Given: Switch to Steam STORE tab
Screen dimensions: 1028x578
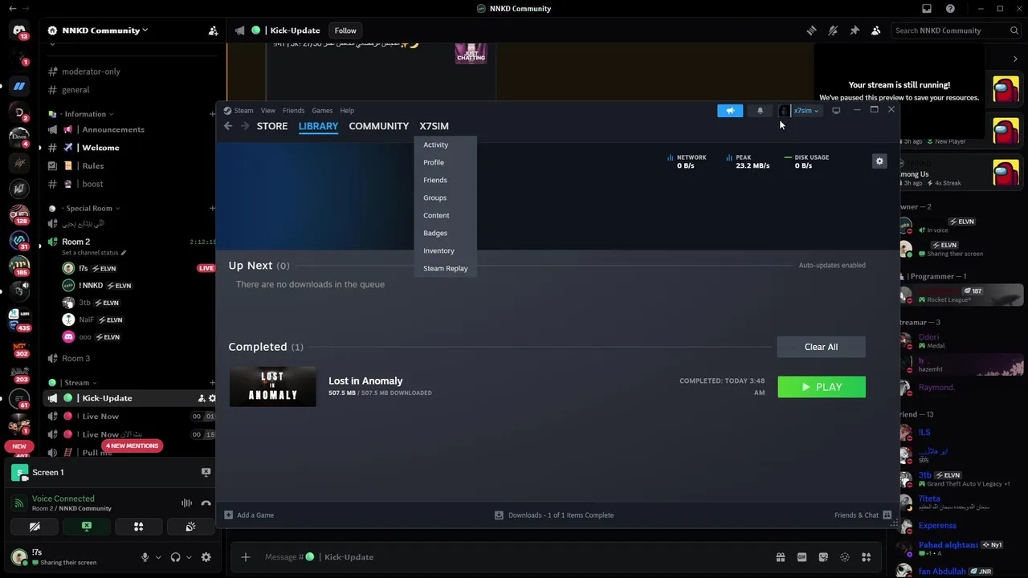Looking at the screenshot, I should (x=272, y=126).
